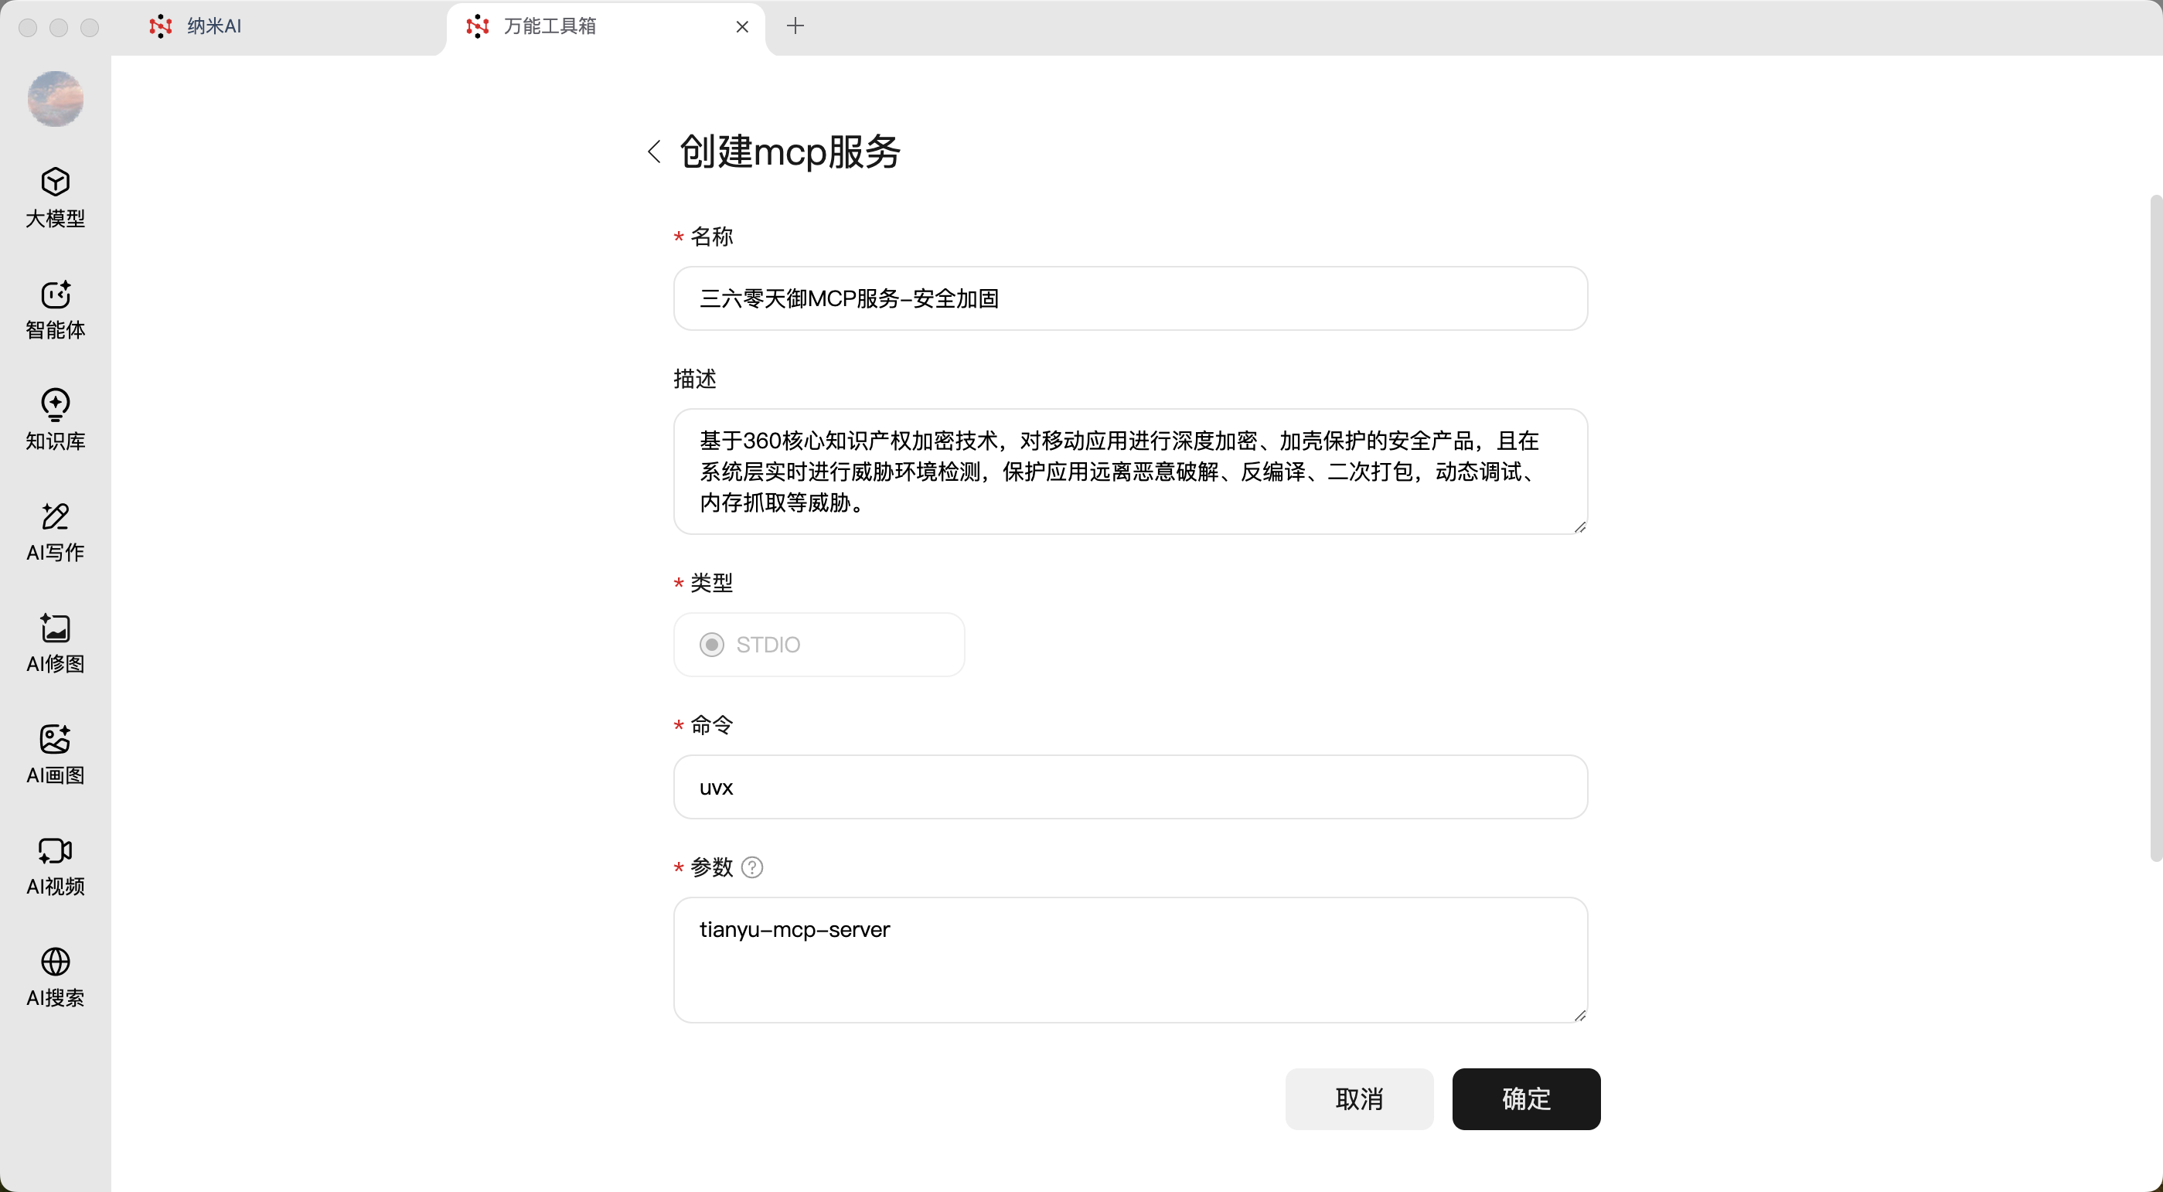Click the user avatar in the sidebar

point(56,99)
